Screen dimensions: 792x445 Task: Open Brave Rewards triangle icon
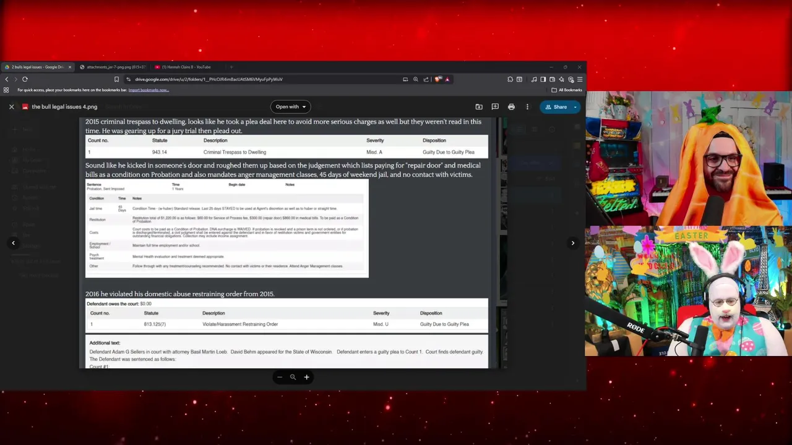click(x=447, y=79)
